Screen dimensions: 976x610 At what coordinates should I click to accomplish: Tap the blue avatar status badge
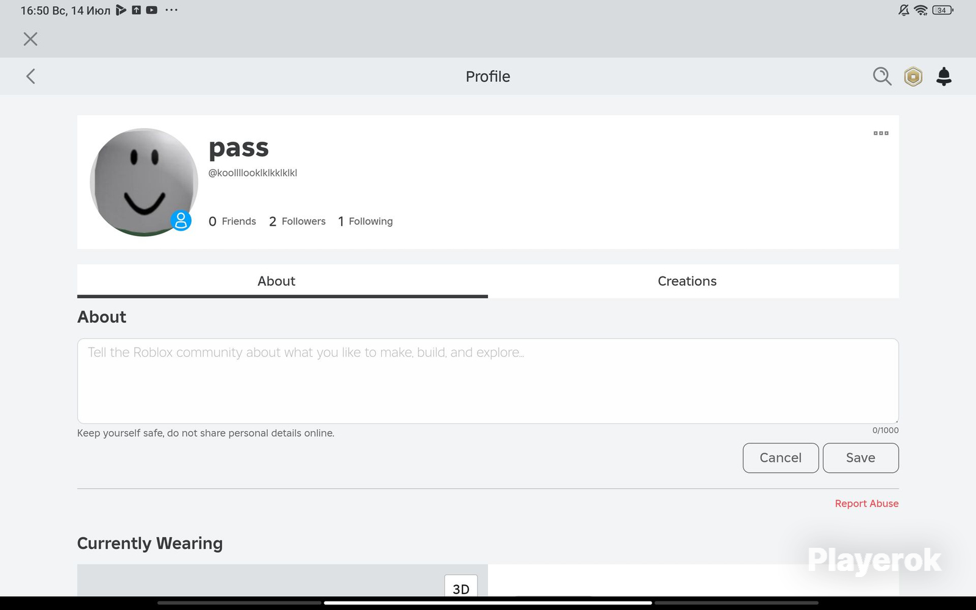pyautogui.click(x=181, y=220)
